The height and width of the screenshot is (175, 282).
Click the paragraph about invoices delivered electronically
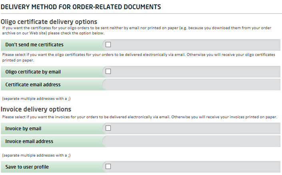(x=139, y=117)
